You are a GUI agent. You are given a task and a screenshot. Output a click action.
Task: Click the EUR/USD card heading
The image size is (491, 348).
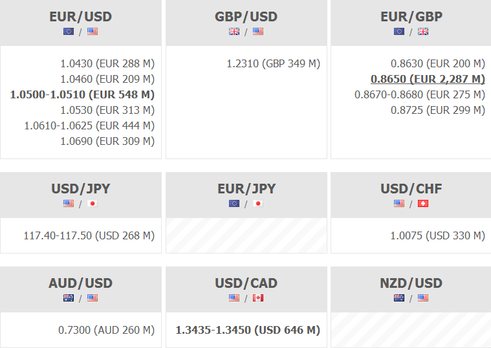tap(80, 17)
